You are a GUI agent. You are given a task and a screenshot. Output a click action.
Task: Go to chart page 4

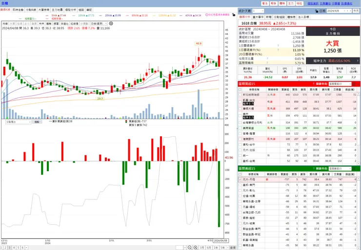click(14, 248)
